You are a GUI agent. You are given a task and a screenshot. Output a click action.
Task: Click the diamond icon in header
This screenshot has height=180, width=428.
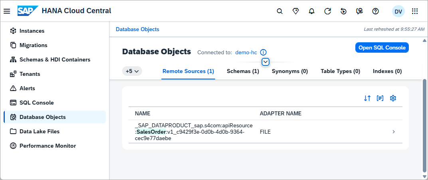click(x=295, y=11)
